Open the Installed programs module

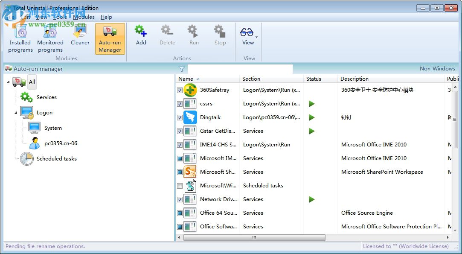(20, 38)
